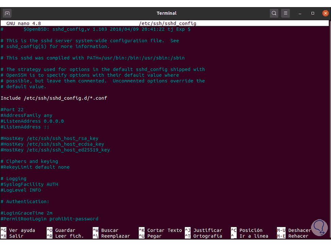Click the #PermitRootLogin prohibit-password line
331x247 pixels.
point(49,219)
